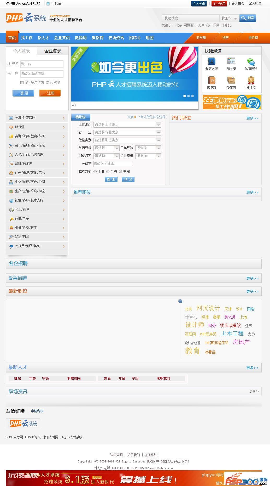Tick the 记住登录状态 checkbox

click(x=22, y=83)
